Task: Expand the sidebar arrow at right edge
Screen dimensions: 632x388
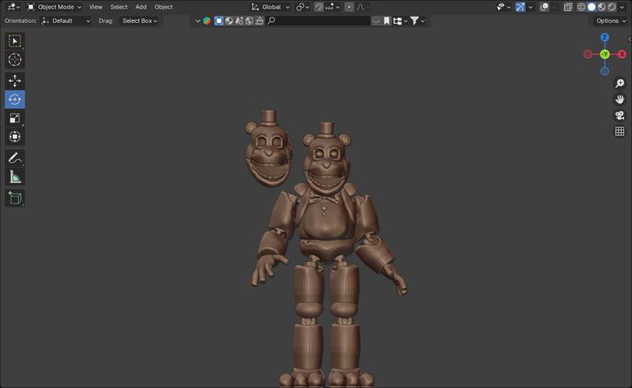Action: click(629, 40)
